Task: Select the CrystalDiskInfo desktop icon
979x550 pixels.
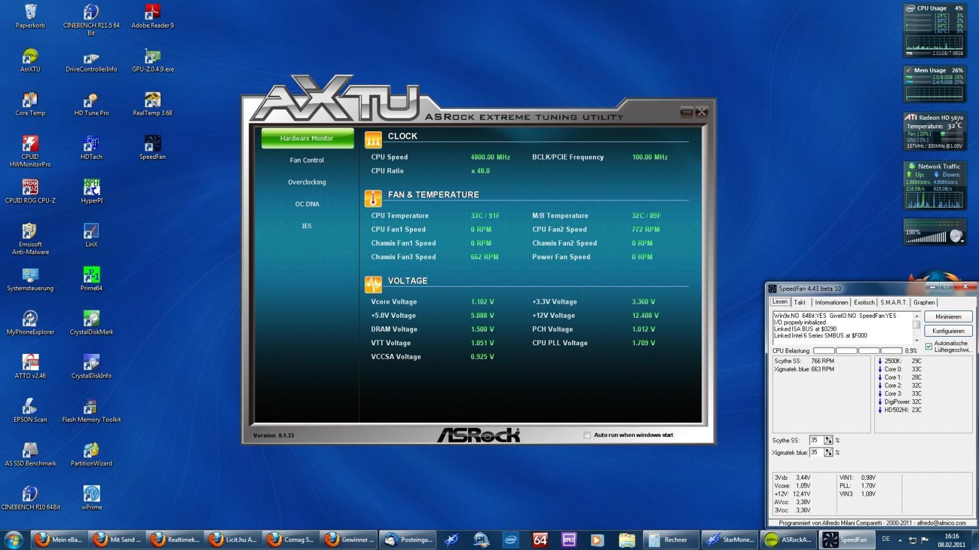Action: coord(91,367)
